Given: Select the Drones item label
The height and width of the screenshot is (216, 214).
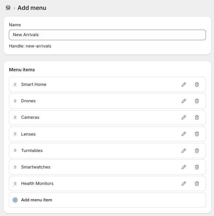Looking at the screenshot, I should 28,101.
